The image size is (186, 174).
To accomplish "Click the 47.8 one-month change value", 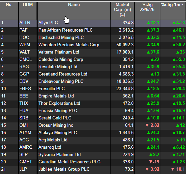I will [179, 23].
